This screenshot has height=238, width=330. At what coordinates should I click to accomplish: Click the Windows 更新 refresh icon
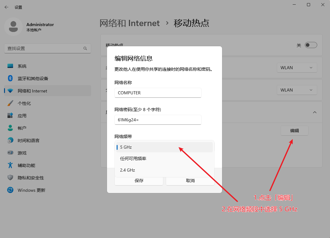click(x=10, y=190)
